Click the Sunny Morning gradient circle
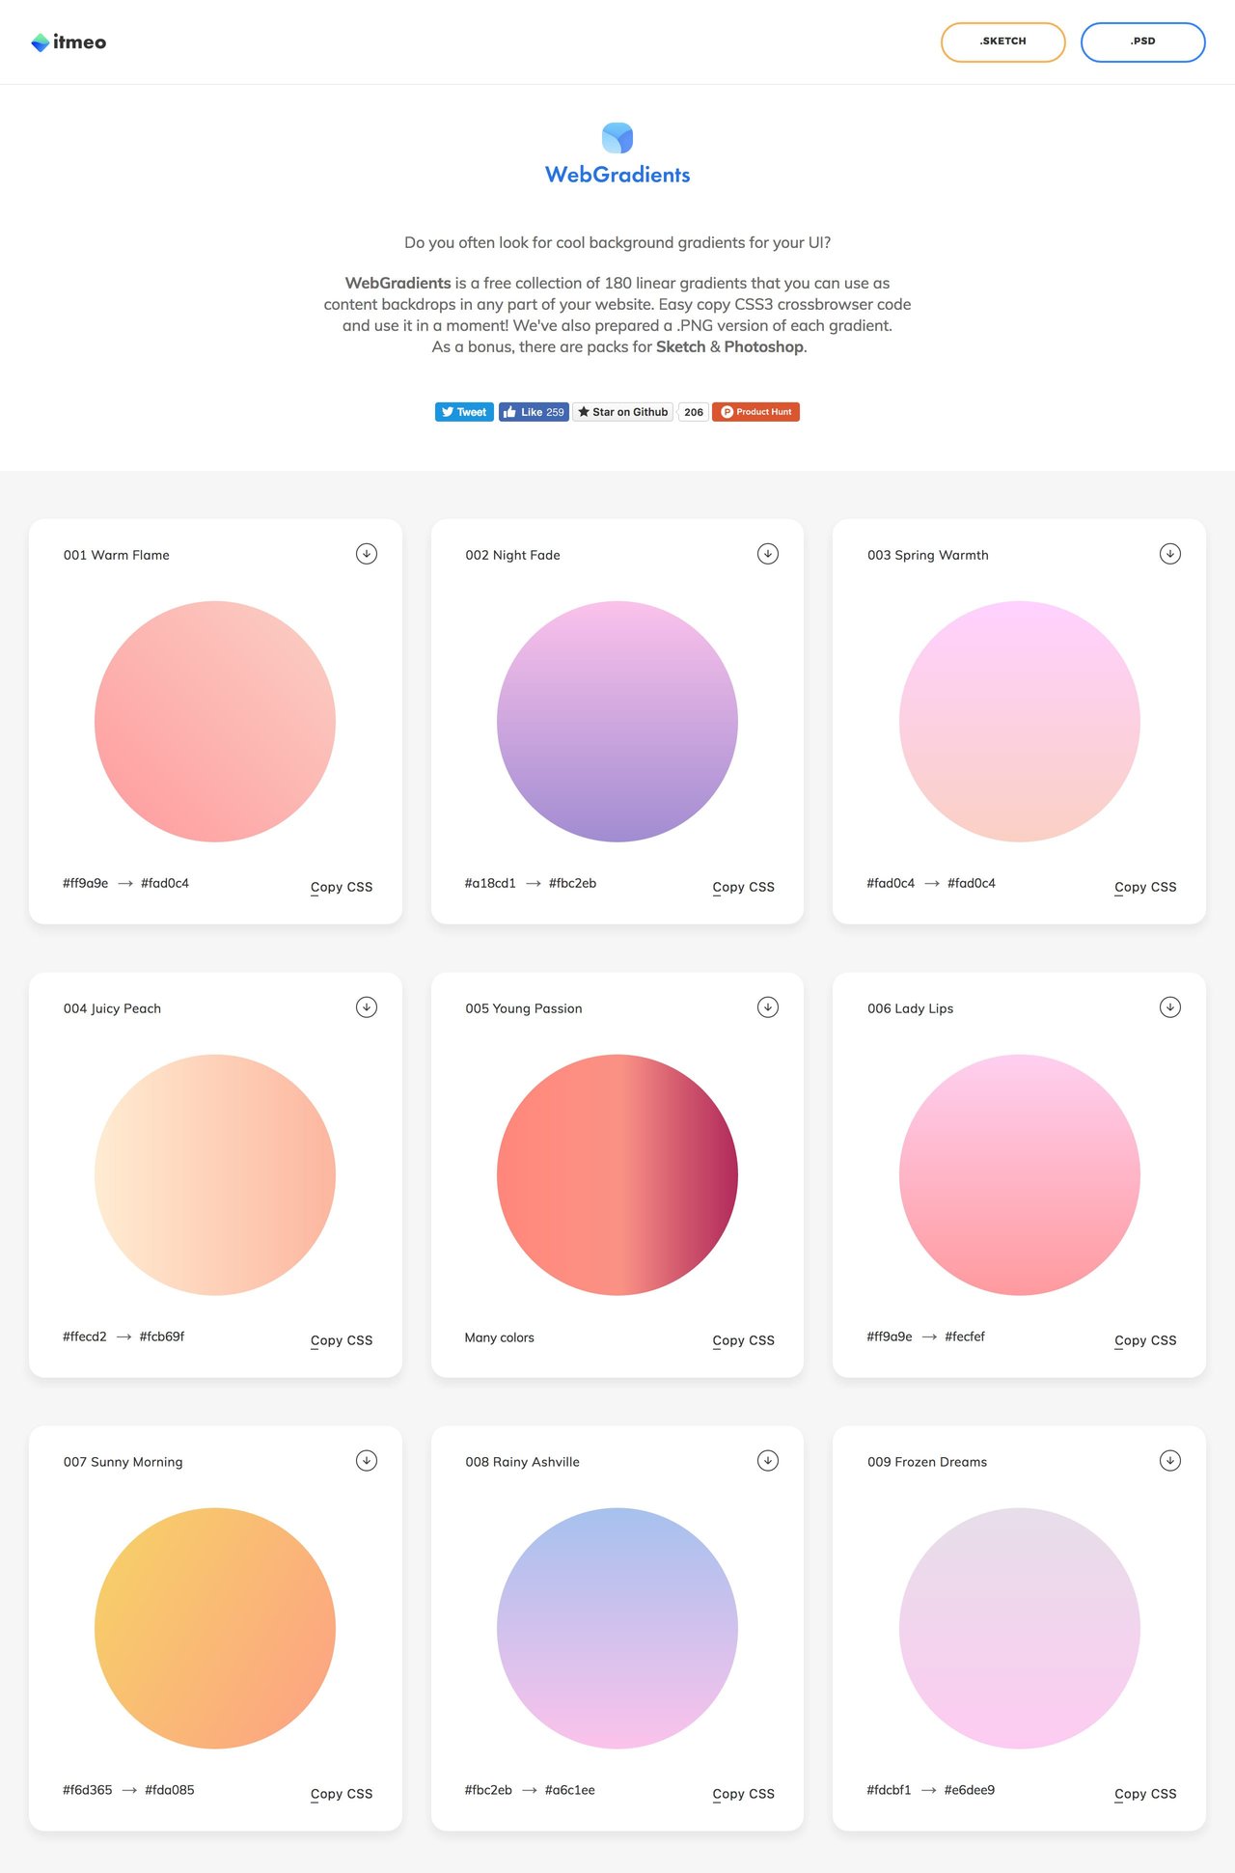Image resolution: width=1235 pixels, height=1873 pixels. point(215,1629)
